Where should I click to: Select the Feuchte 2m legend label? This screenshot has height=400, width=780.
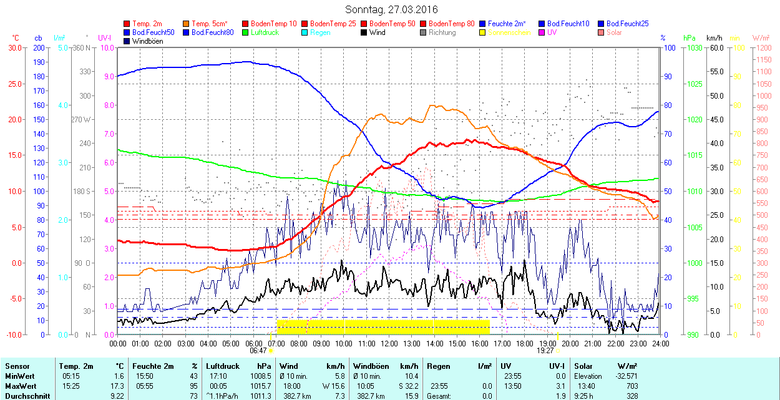[507, 23]
